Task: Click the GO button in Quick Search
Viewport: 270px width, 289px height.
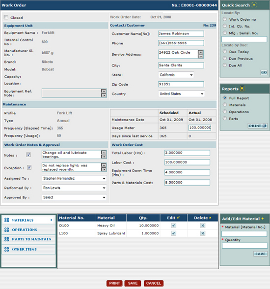Action: click(264, 72)
